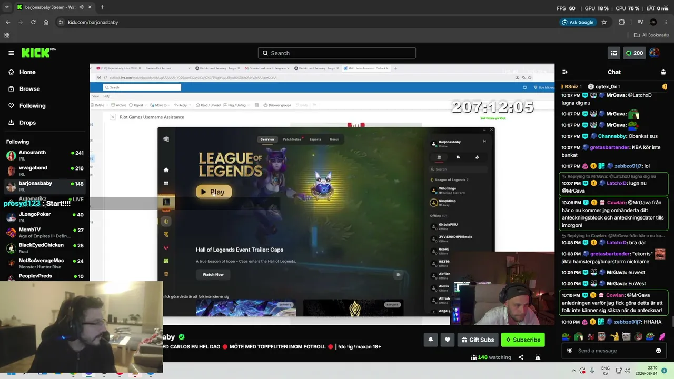Turn on notifications with the bell icon
Viewport: 674px width, 379px height.
430,340
